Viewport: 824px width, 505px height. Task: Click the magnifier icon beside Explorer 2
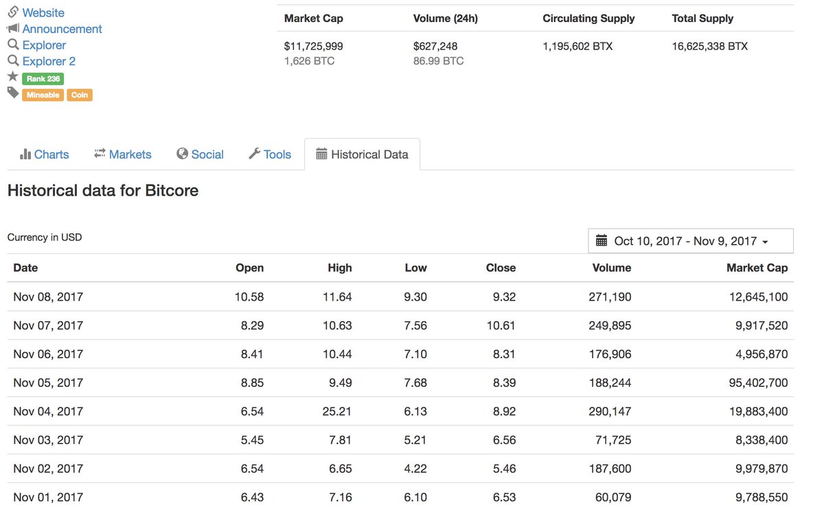coord(13,61)
